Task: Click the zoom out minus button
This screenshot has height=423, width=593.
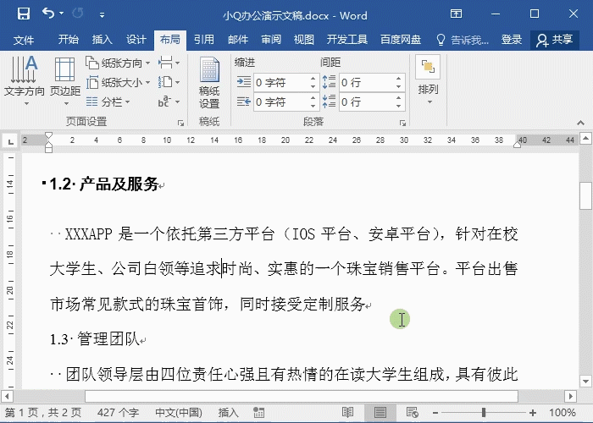Action: pos(435,413)
